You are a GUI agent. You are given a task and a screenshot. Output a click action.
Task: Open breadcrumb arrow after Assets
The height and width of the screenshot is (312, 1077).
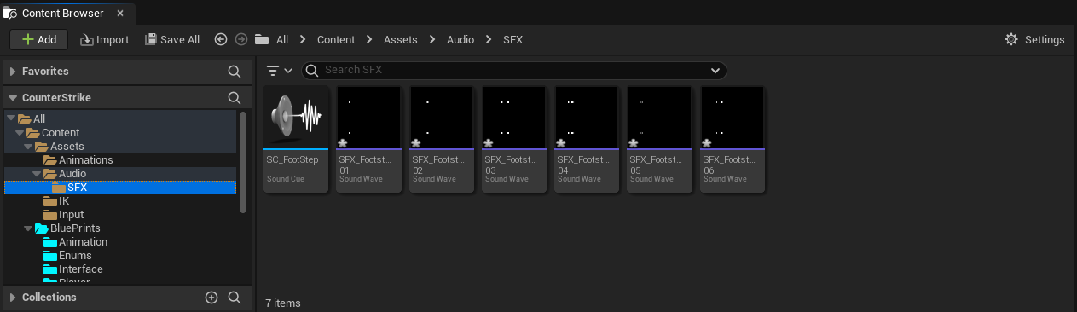(433, 39)
